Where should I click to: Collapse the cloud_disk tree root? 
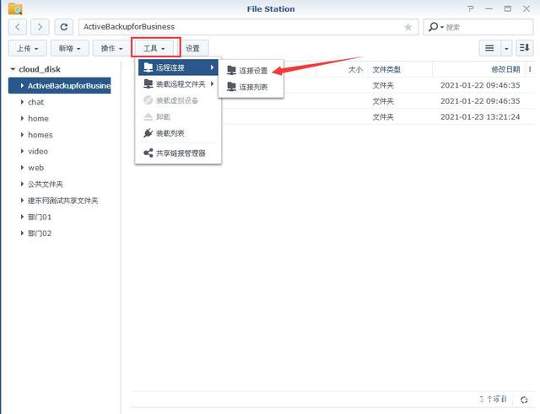tap(13, 69)
